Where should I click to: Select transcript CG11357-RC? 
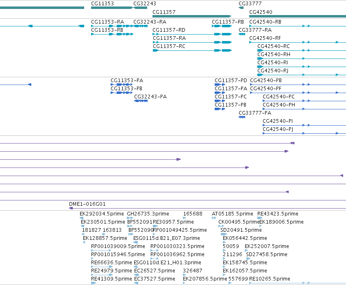tap(169, 46)
